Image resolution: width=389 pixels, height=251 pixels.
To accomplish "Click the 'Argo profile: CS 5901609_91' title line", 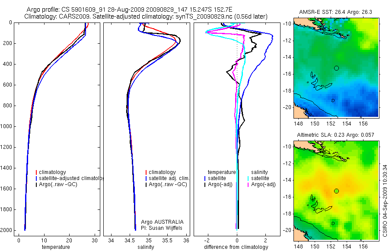I will click(129, 10).
